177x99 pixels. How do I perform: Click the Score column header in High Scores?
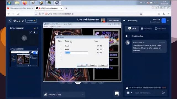(96, 41)
